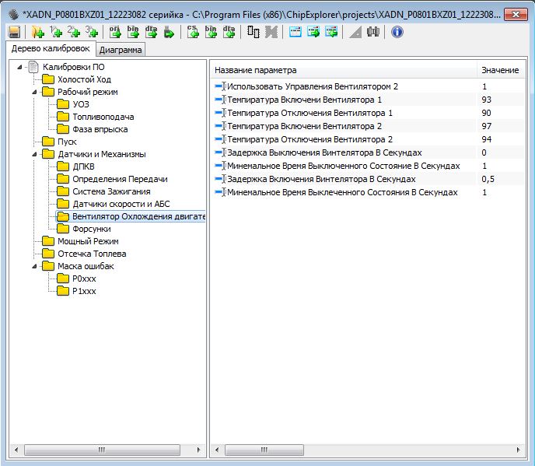Click the 'cs' checksum toolbar icon
The image size is (535, 466).
click(x=193, y=32)
